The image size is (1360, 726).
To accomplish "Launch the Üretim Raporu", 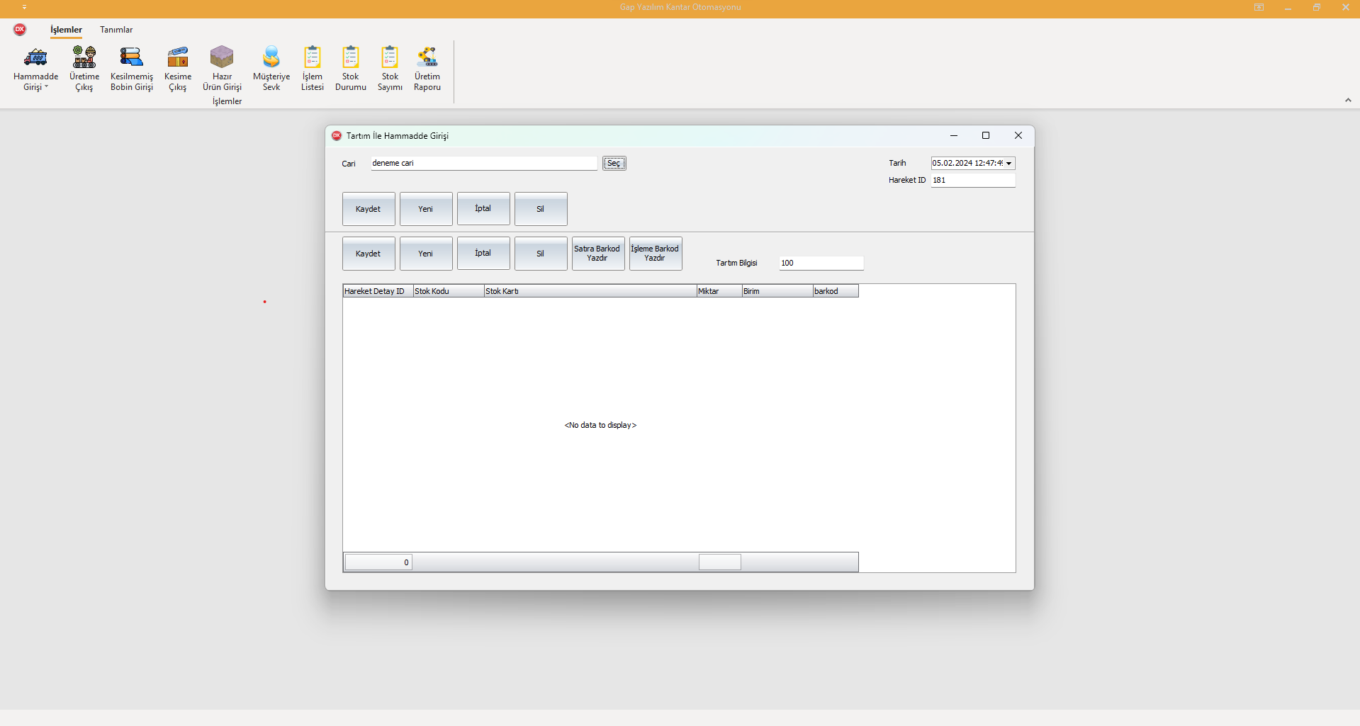I will coord(427,58).
